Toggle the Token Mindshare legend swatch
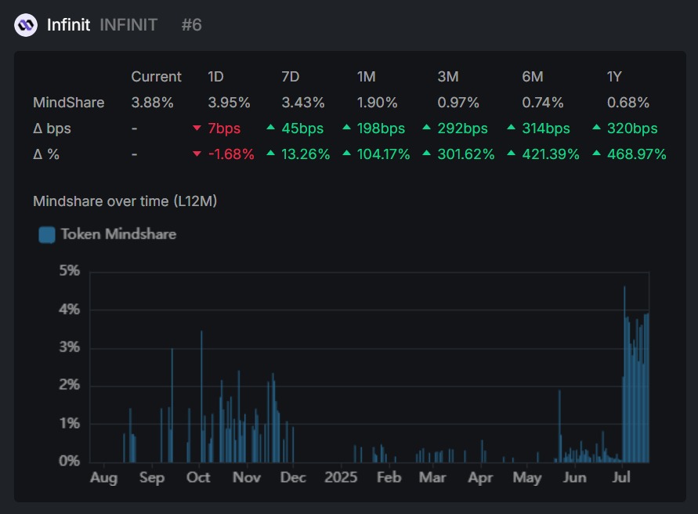Viewport: 698px width, 514px height. click(x=47, y=235)
